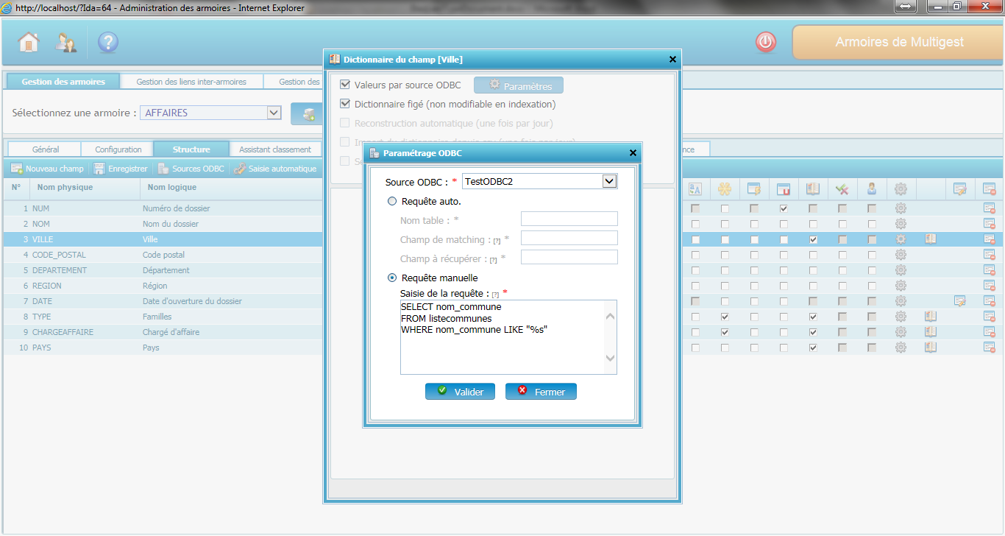Open the Source ODBC dropdown

tap(609, 181)
